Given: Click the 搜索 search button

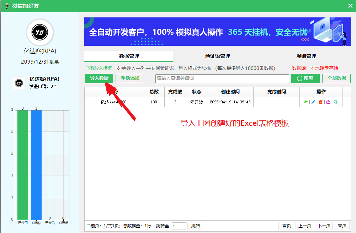Looking at the screenshot, I should click(305, 78).
